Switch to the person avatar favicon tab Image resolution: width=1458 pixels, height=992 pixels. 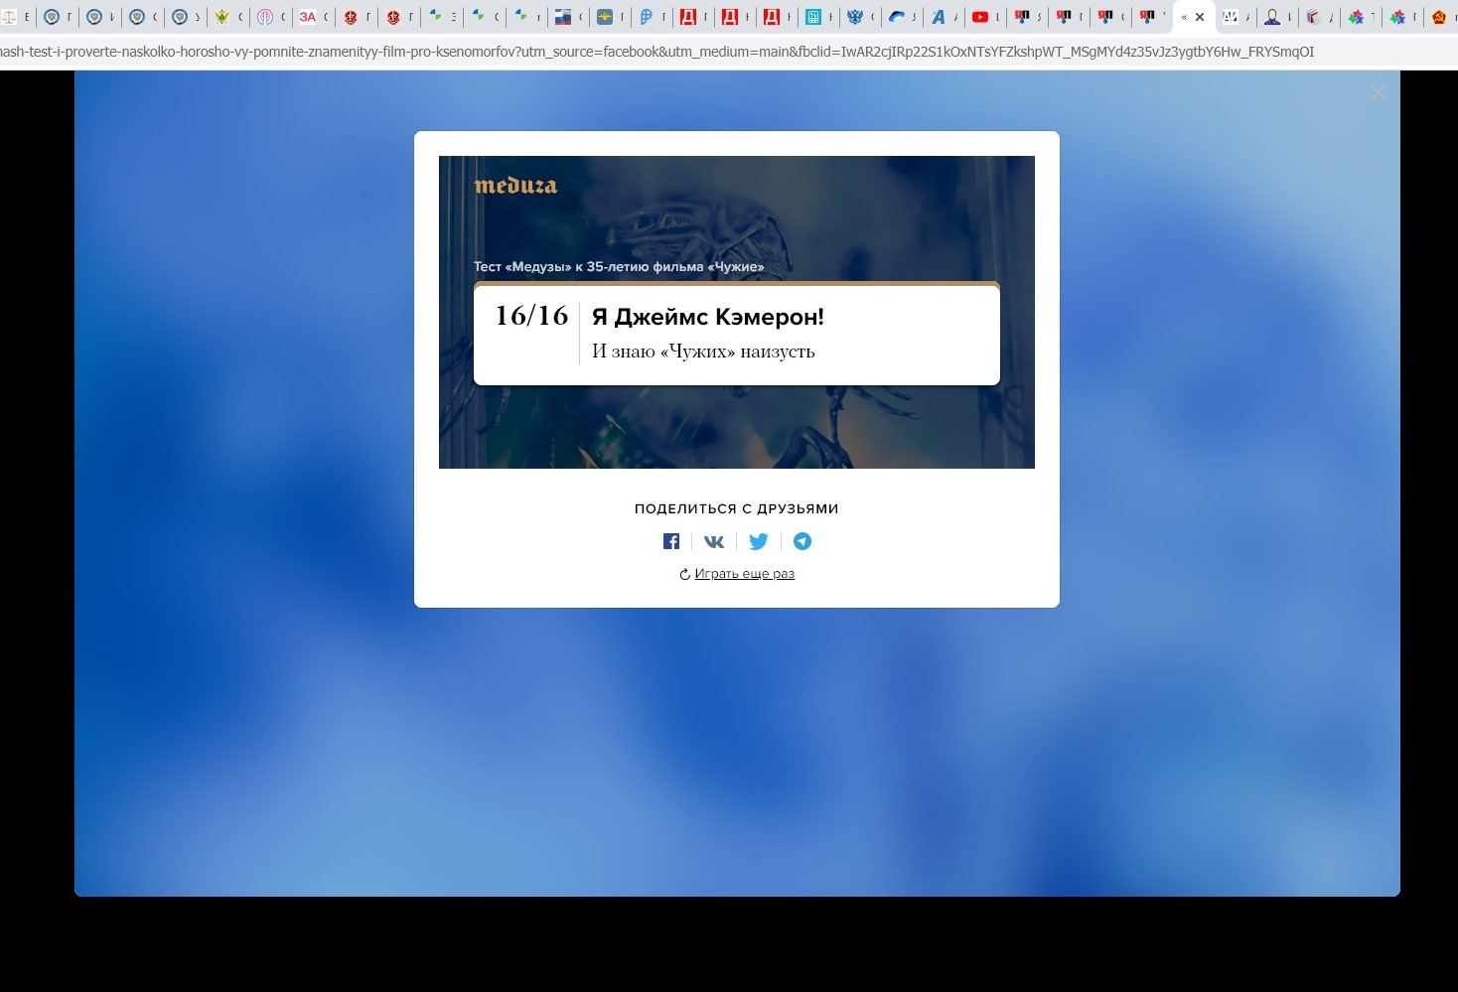[x=1272, y=17]
